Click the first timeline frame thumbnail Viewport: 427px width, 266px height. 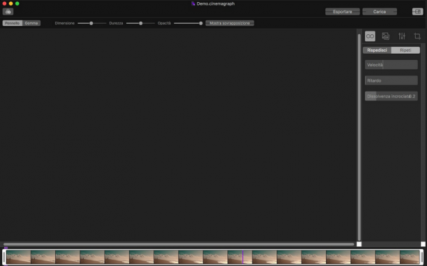18,257
